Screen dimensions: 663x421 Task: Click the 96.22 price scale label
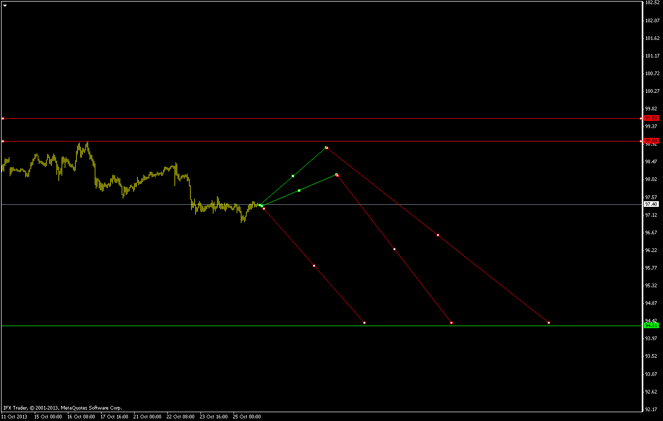652,250
